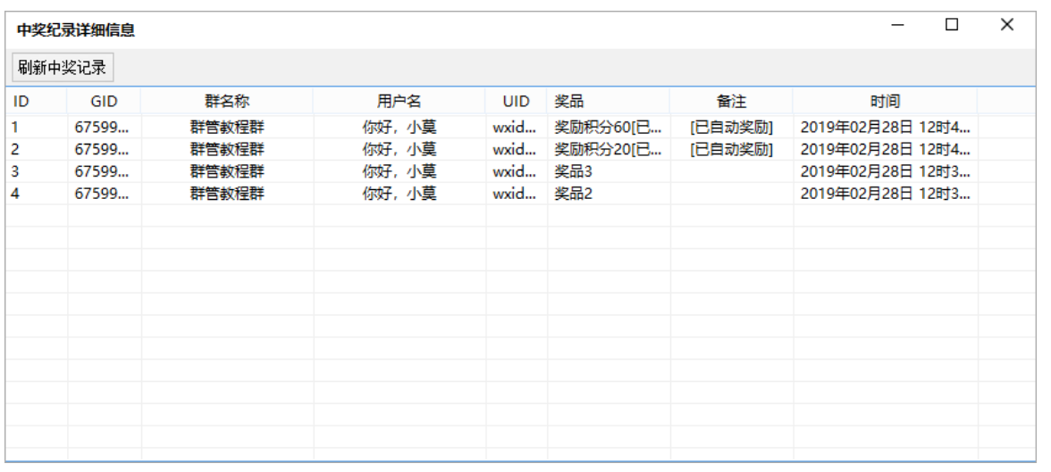Click the 时间 column header

tap(886, 102)
